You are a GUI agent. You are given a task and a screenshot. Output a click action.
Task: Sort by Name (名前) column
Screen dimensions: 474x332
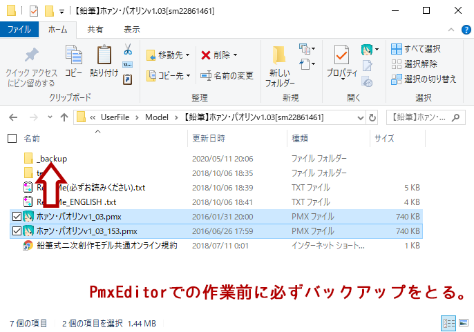pyautogui.click(x=32, y=139)
